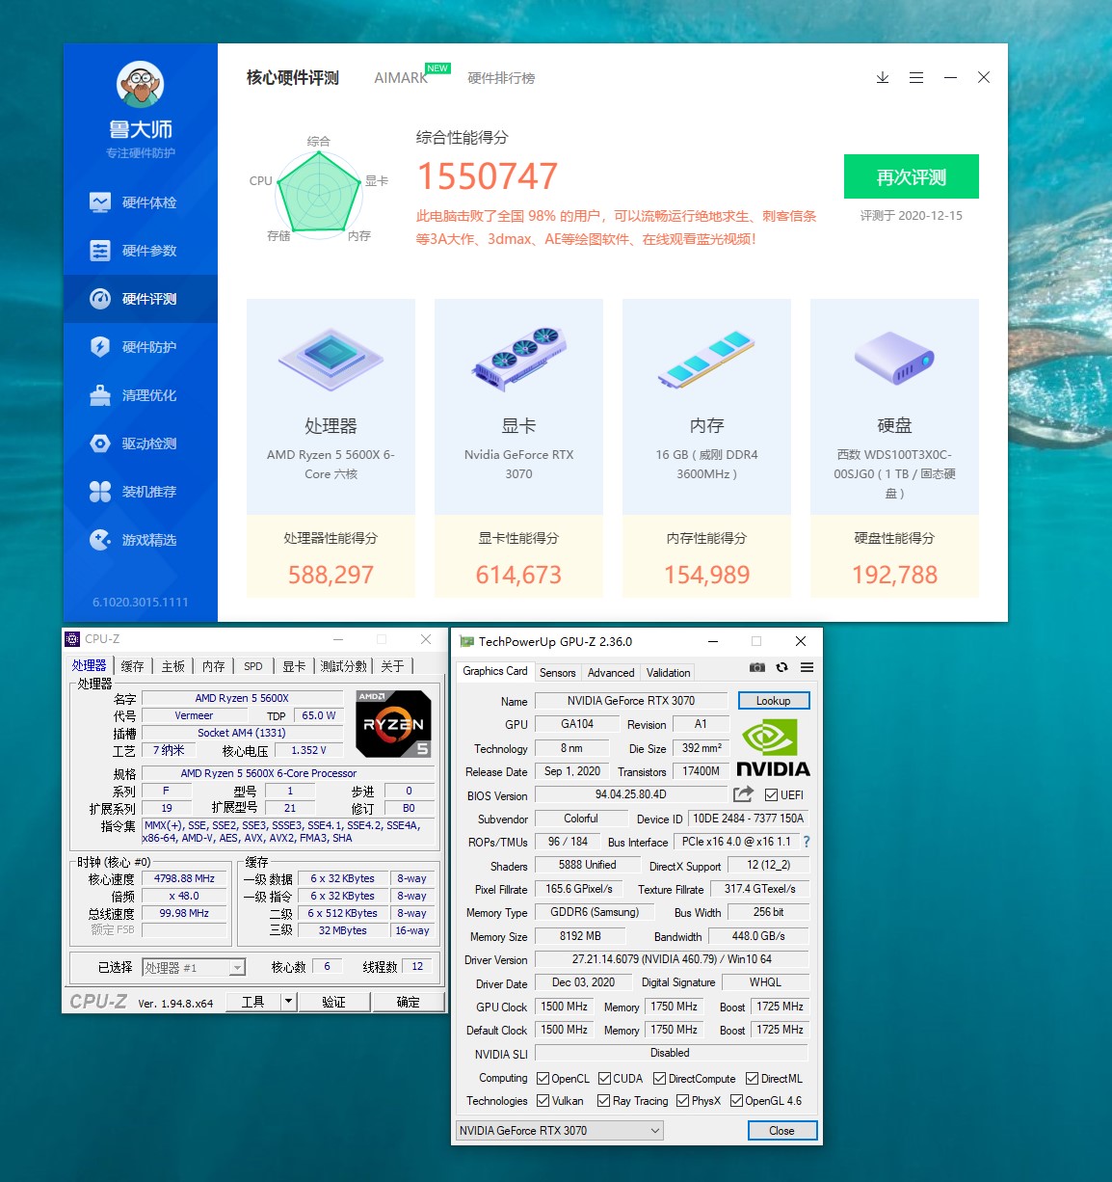This screenshot has height=1182, width=1112.
Task: Toggle the PhysX checkbox
Action: pyautogui.click(x=682, y=1101)
